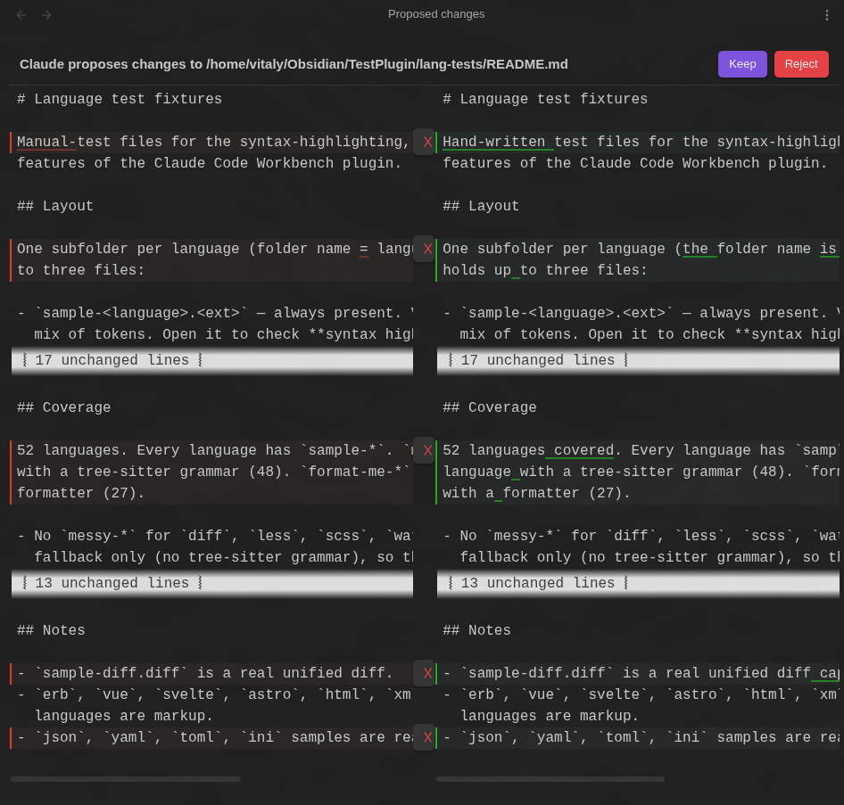Viewport: 844px width, 805px height.
Task: Click '`sample-<language>.<ext>`' line in right pane
Action: [x=641, y=313]
